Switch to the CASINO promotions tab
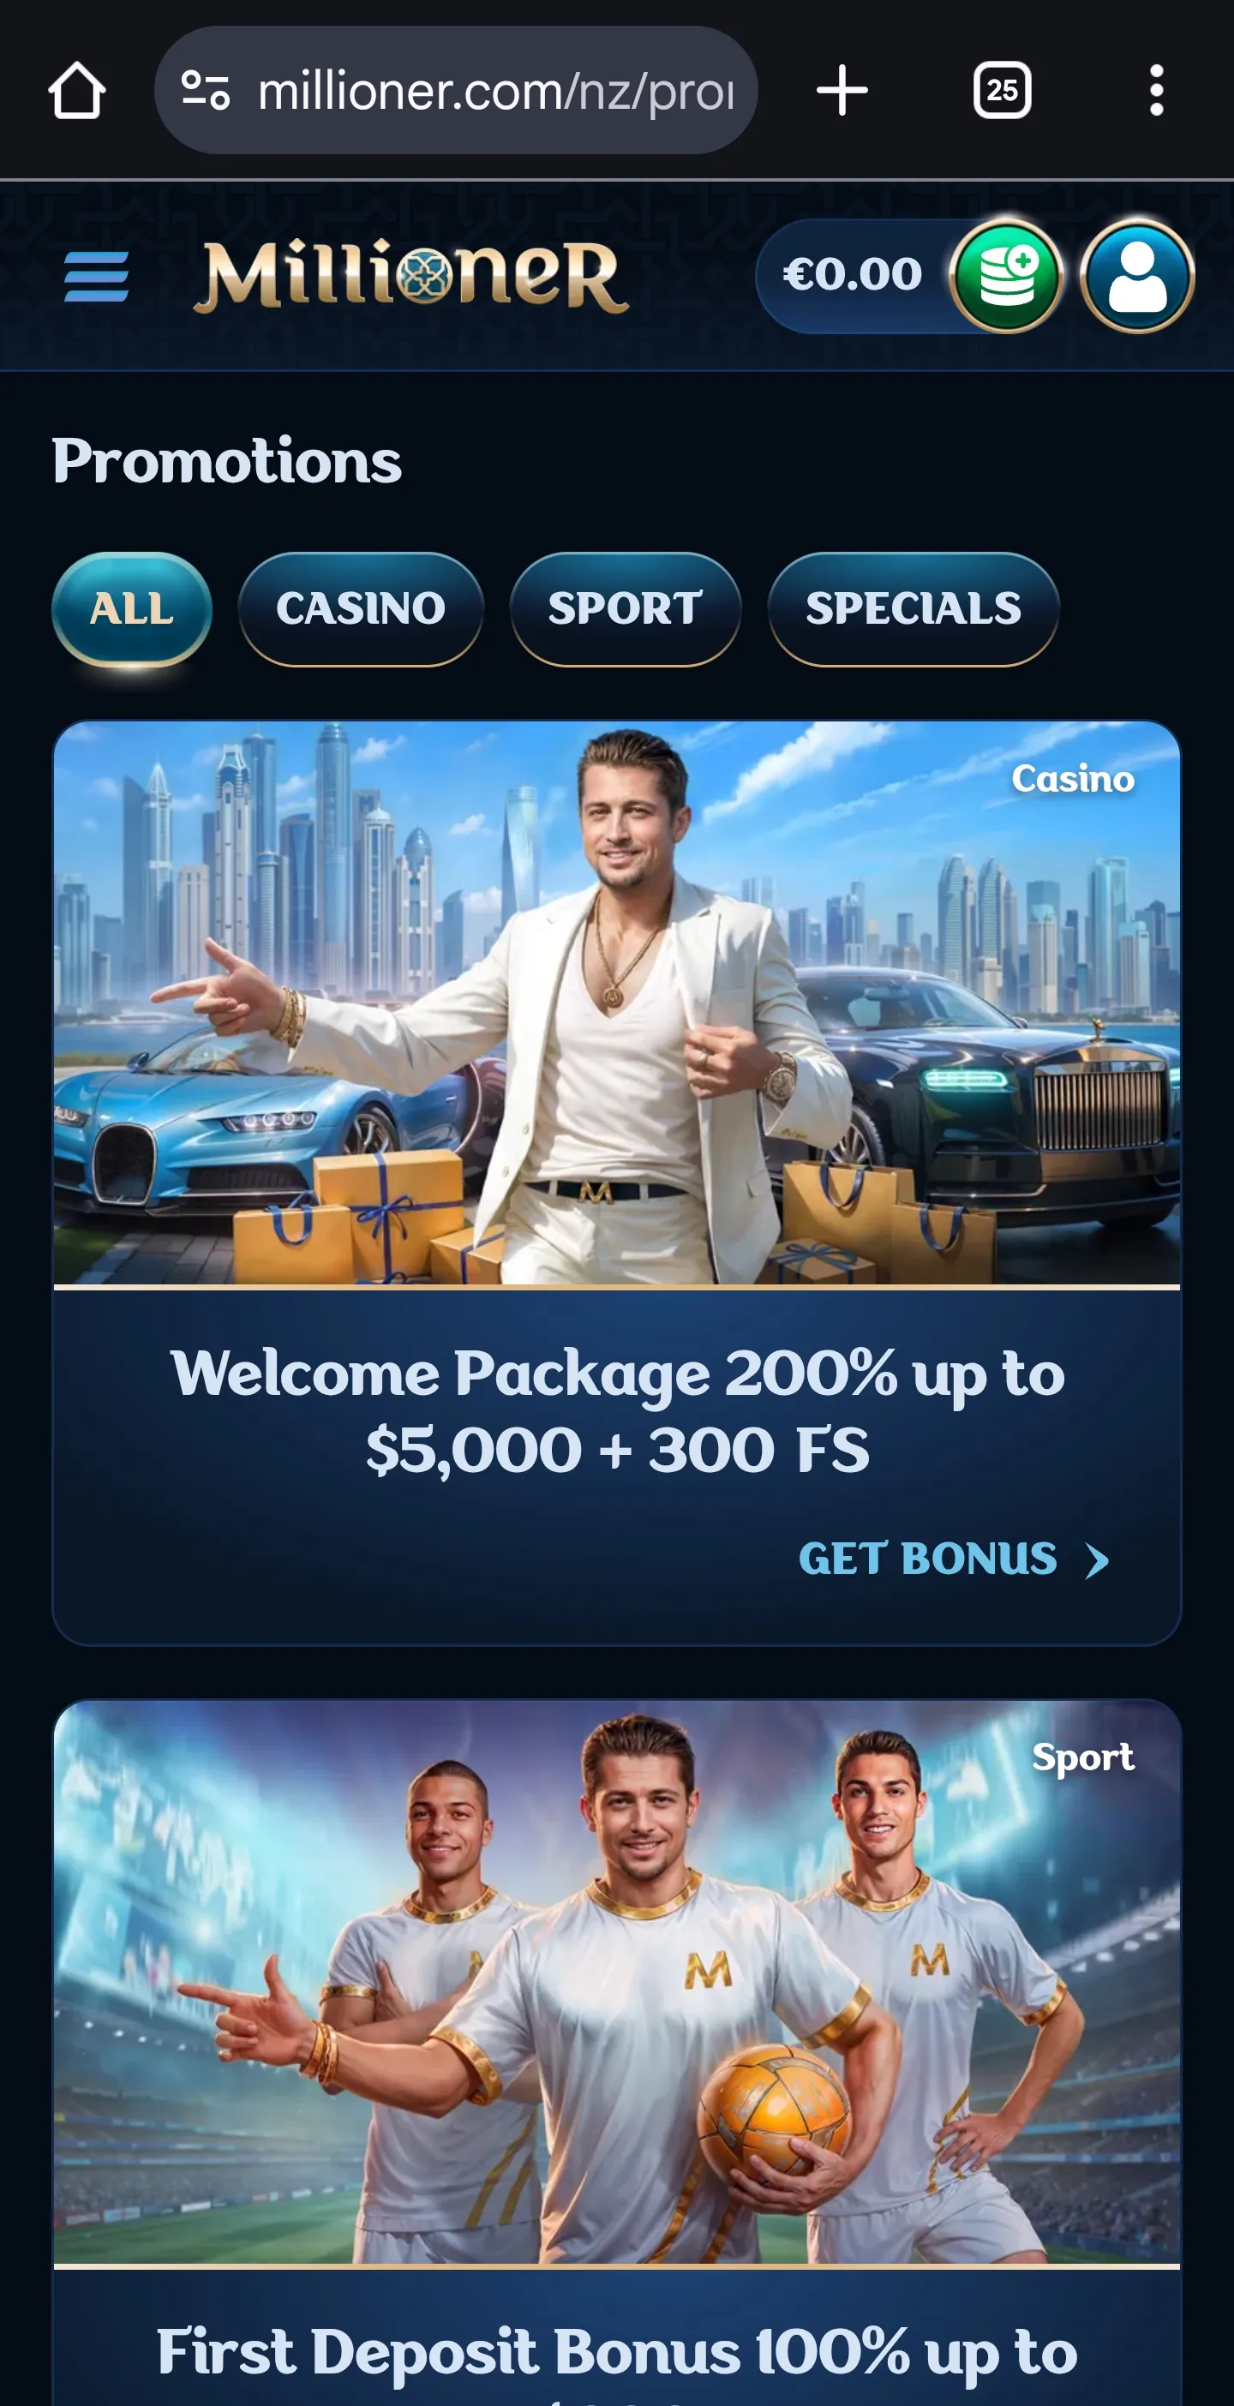This screenshot has height=2406, width=1234. [361, 609]
